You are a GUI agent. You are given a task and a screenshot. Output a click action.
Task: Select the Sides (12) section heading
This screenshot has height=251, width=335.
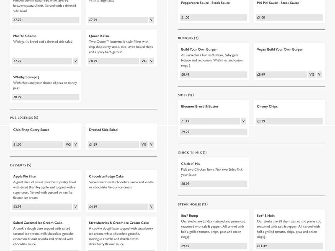186,95
